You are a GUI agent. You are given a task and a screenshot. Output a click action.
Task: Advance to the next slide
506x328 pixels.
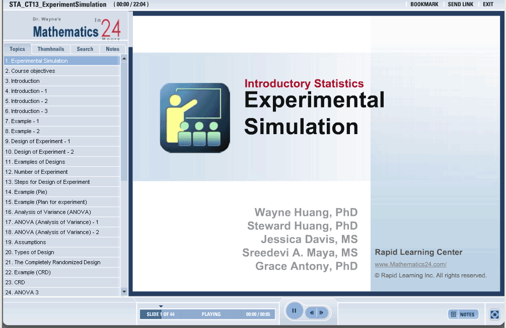321,313
